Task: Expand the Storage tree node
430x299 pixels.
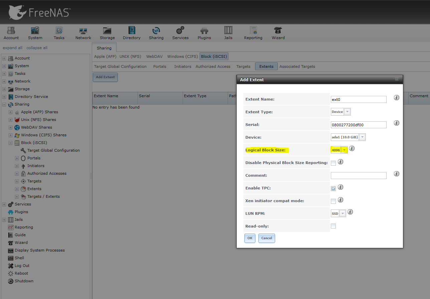Action: click(x=4, y=89)
